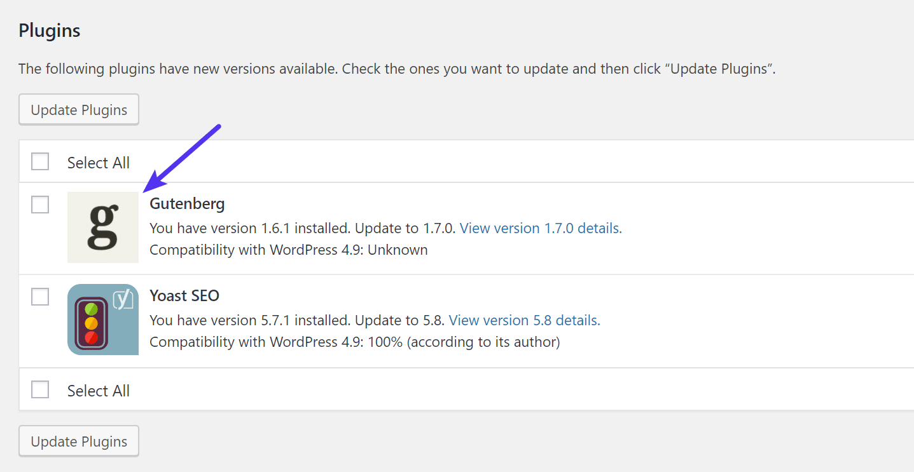
Task: Click the Yoast SEO plugin name
Action: 184,295
